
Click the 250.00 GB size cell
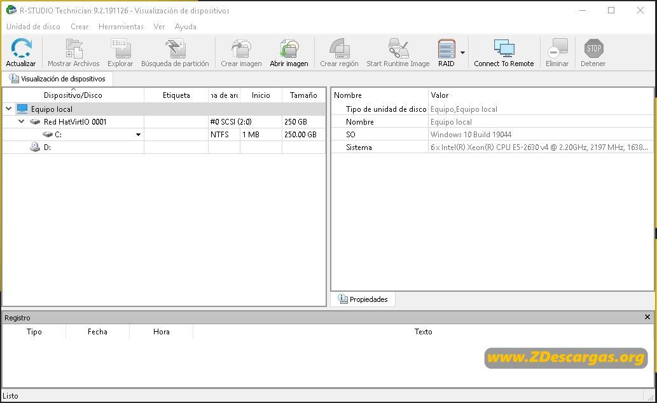(x=304, y=135)
